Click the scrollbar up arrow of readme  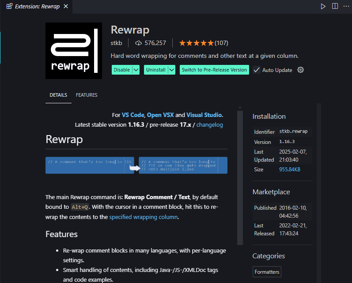click(240, 107)
